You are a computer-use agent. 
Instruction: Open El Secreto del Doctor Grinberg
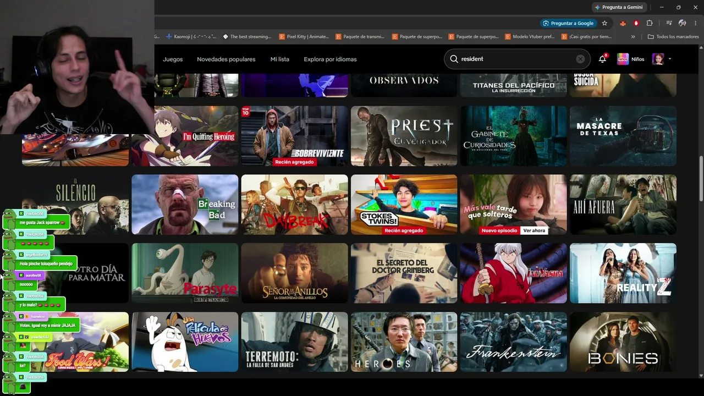pyautogui.click(x=404, y=273)
